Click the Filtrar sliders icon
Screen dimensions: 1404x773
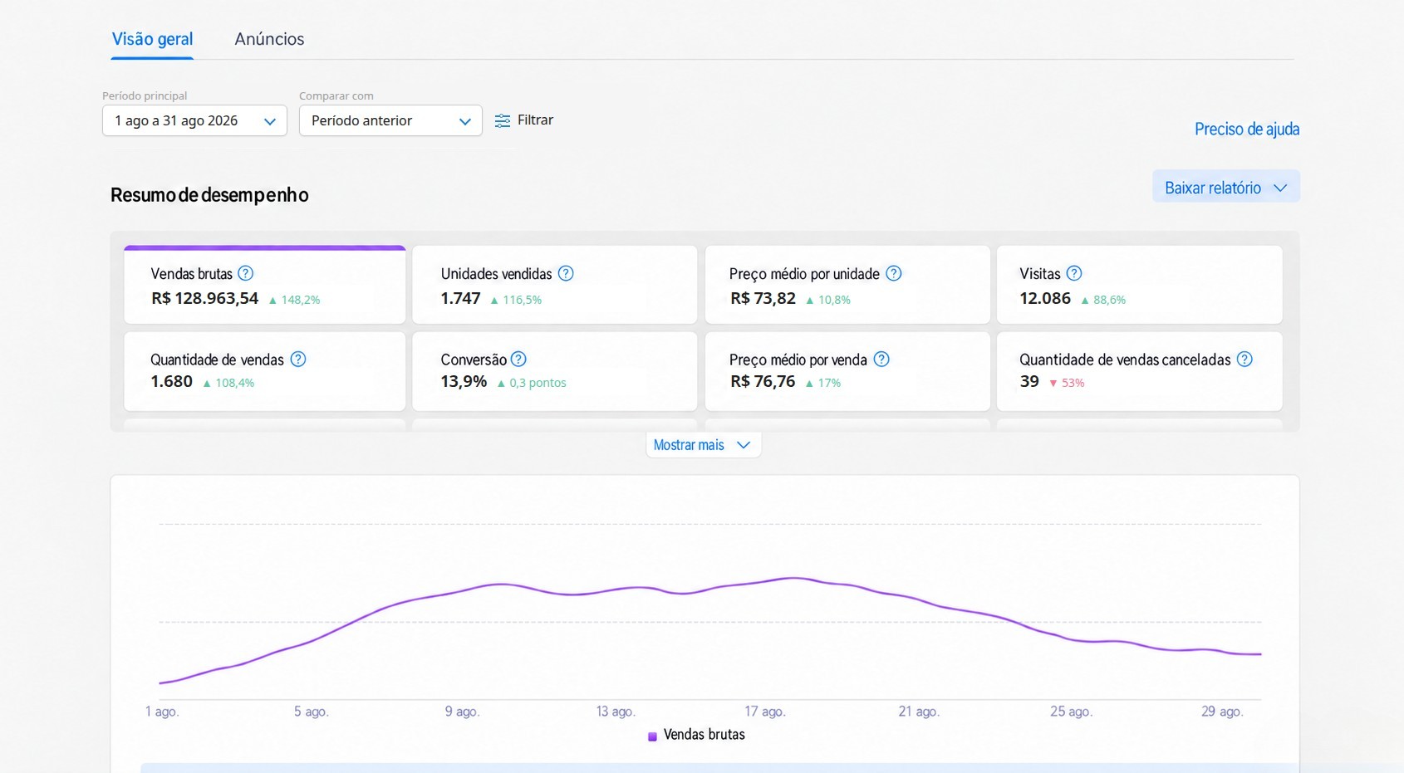point(503,121)
